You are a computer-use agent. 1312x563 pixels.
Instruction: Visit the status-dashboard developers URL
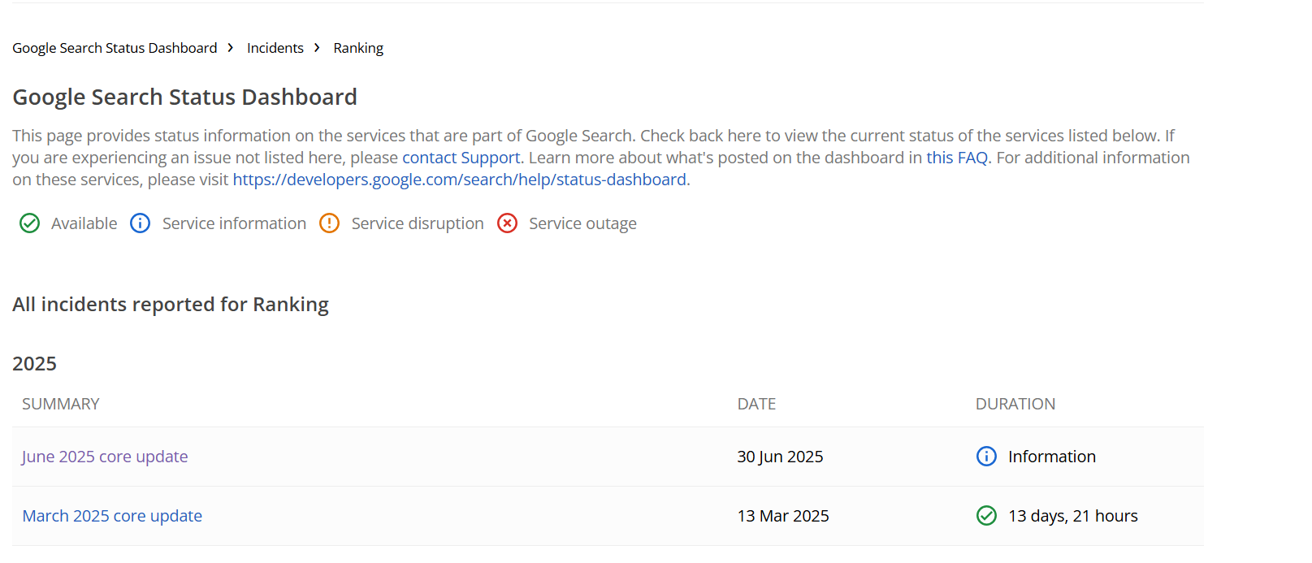pos(459,179)
